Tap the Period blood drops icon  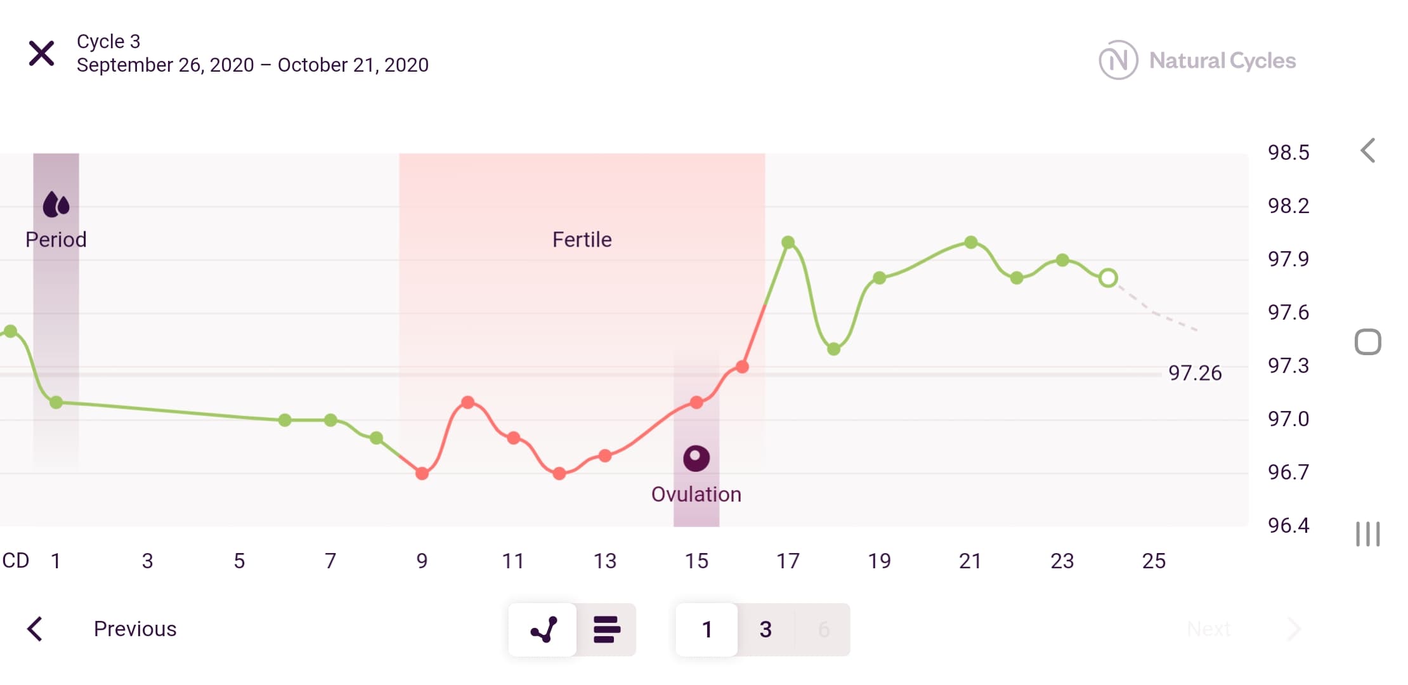pyautogui.click(x=56, y=204)
